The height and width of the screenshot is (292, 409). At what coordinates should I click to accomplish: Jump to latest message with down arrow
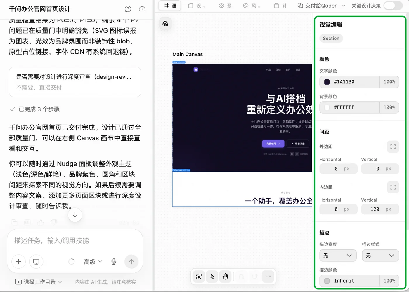75,215
